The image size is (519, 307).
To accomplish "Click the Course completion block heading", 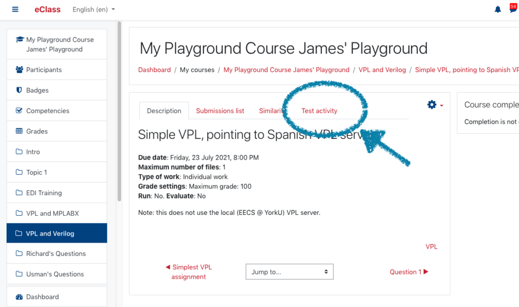I will [492, 104].
